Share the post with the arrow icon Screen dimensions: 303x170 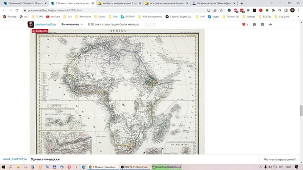[270, 25]
